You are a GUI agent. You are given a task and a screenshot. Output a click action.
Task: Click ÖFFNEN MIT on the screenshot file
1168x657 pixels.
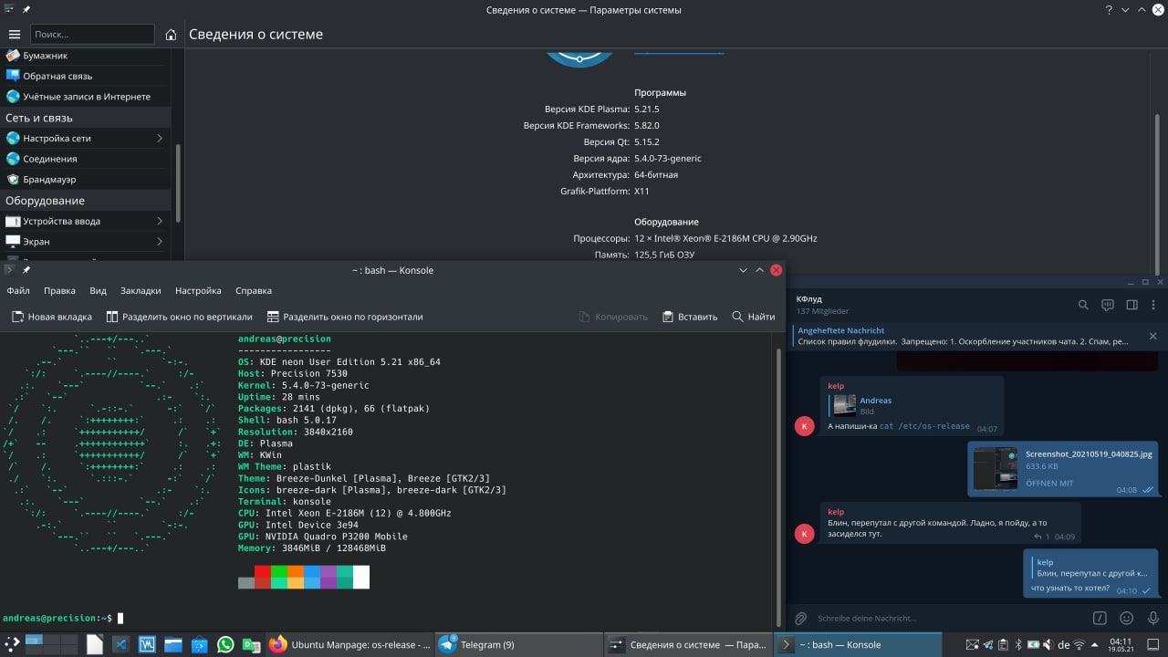pyautogui.click(x=1049, y=483)
